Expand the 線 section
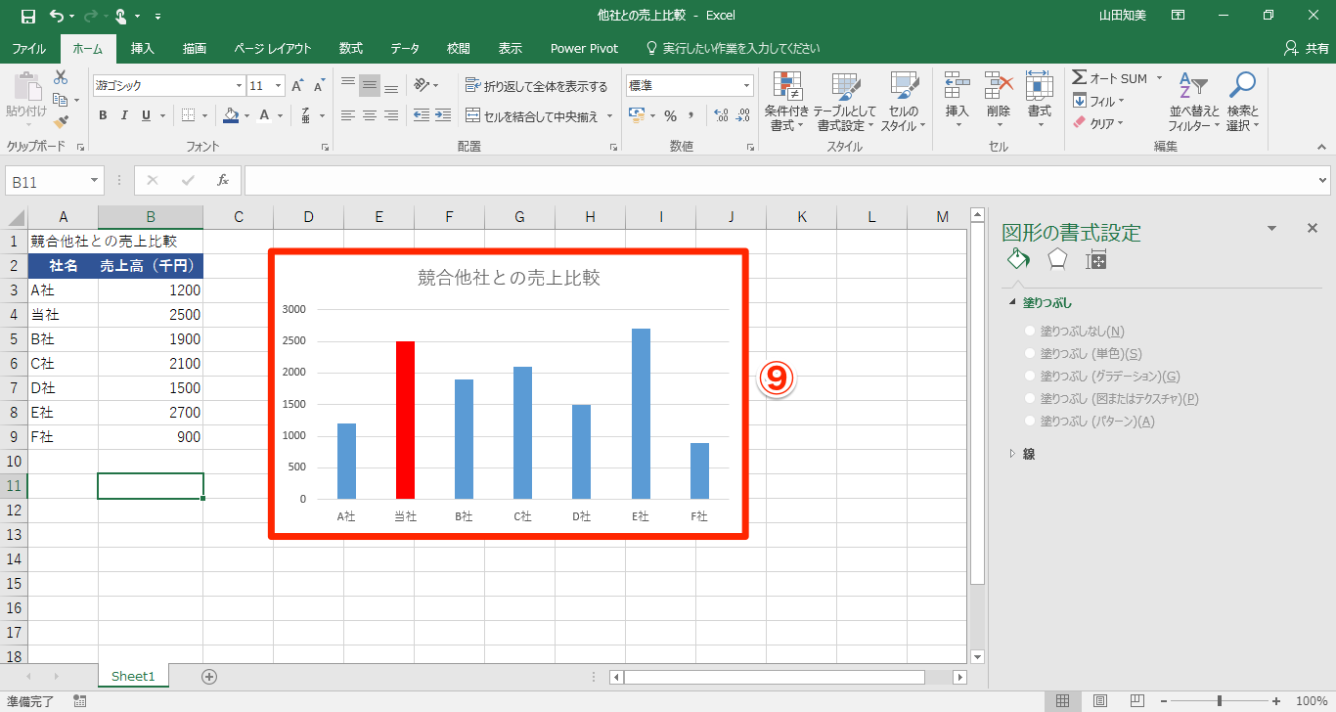Image resolution: width=1336 pixels, height=712 pixels. 1012,454
